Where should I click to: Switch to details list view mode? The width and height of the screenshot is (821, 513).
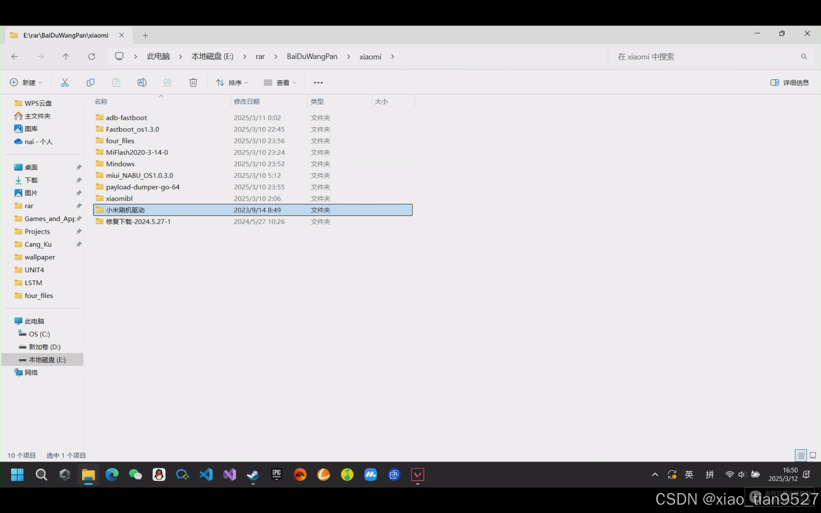coord(801,455)
